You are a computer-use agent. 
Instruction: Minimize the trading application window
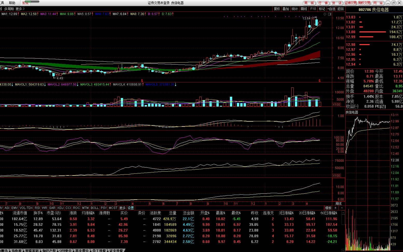[388, 3]
